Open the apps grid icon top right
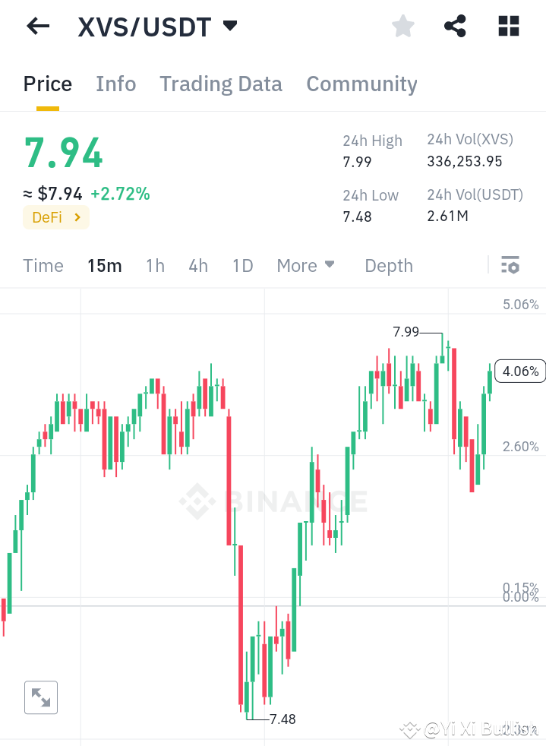This screenshot has height=746, width=546. (507, 26)
